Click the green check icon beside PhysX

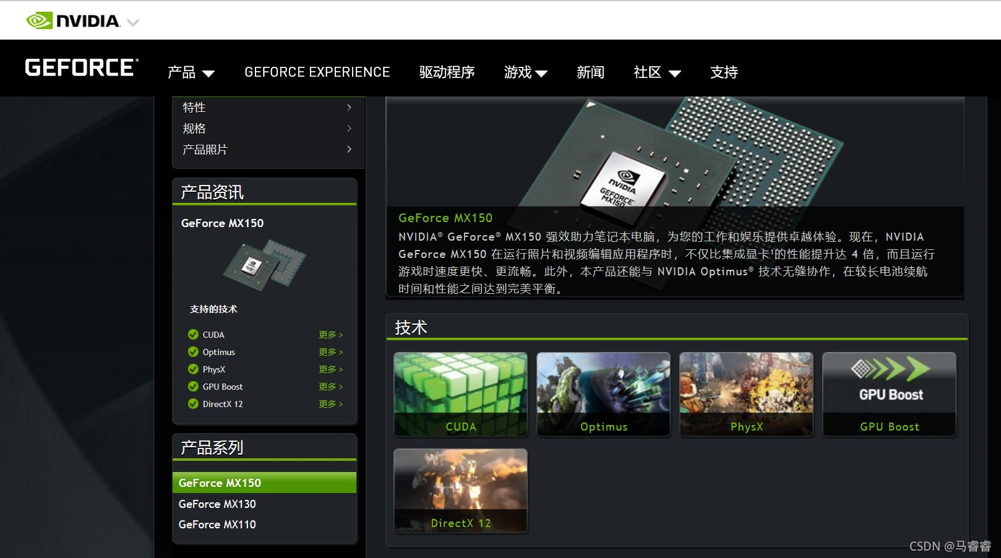(x=193, y=369)
